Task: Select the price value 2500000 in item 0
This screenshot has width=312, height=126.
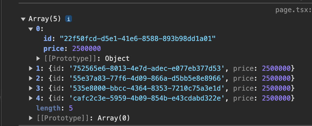Action: 86,48
